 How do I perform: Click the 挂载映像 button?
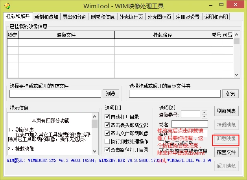click(227, 125)
